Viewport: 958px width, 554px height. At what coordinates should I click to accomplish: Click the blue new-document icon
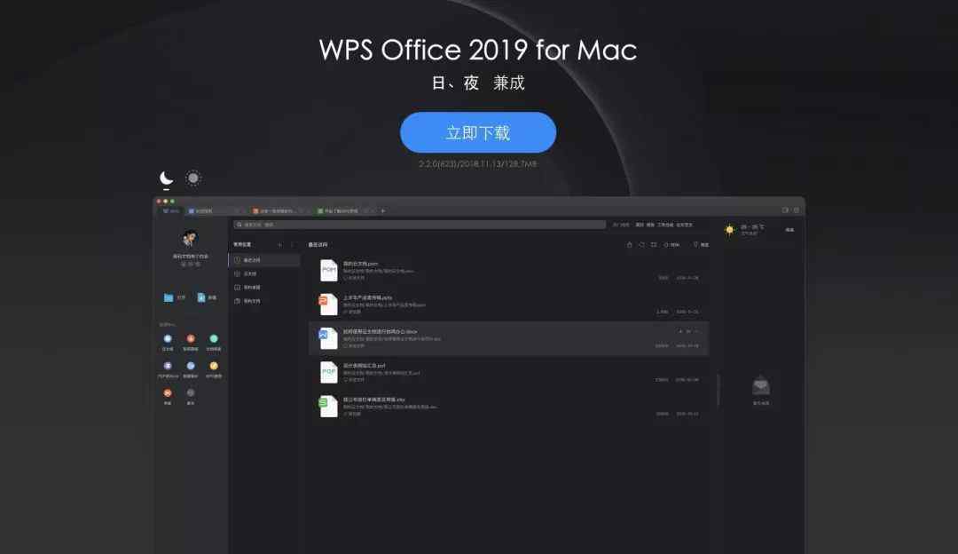pos(201,297)
